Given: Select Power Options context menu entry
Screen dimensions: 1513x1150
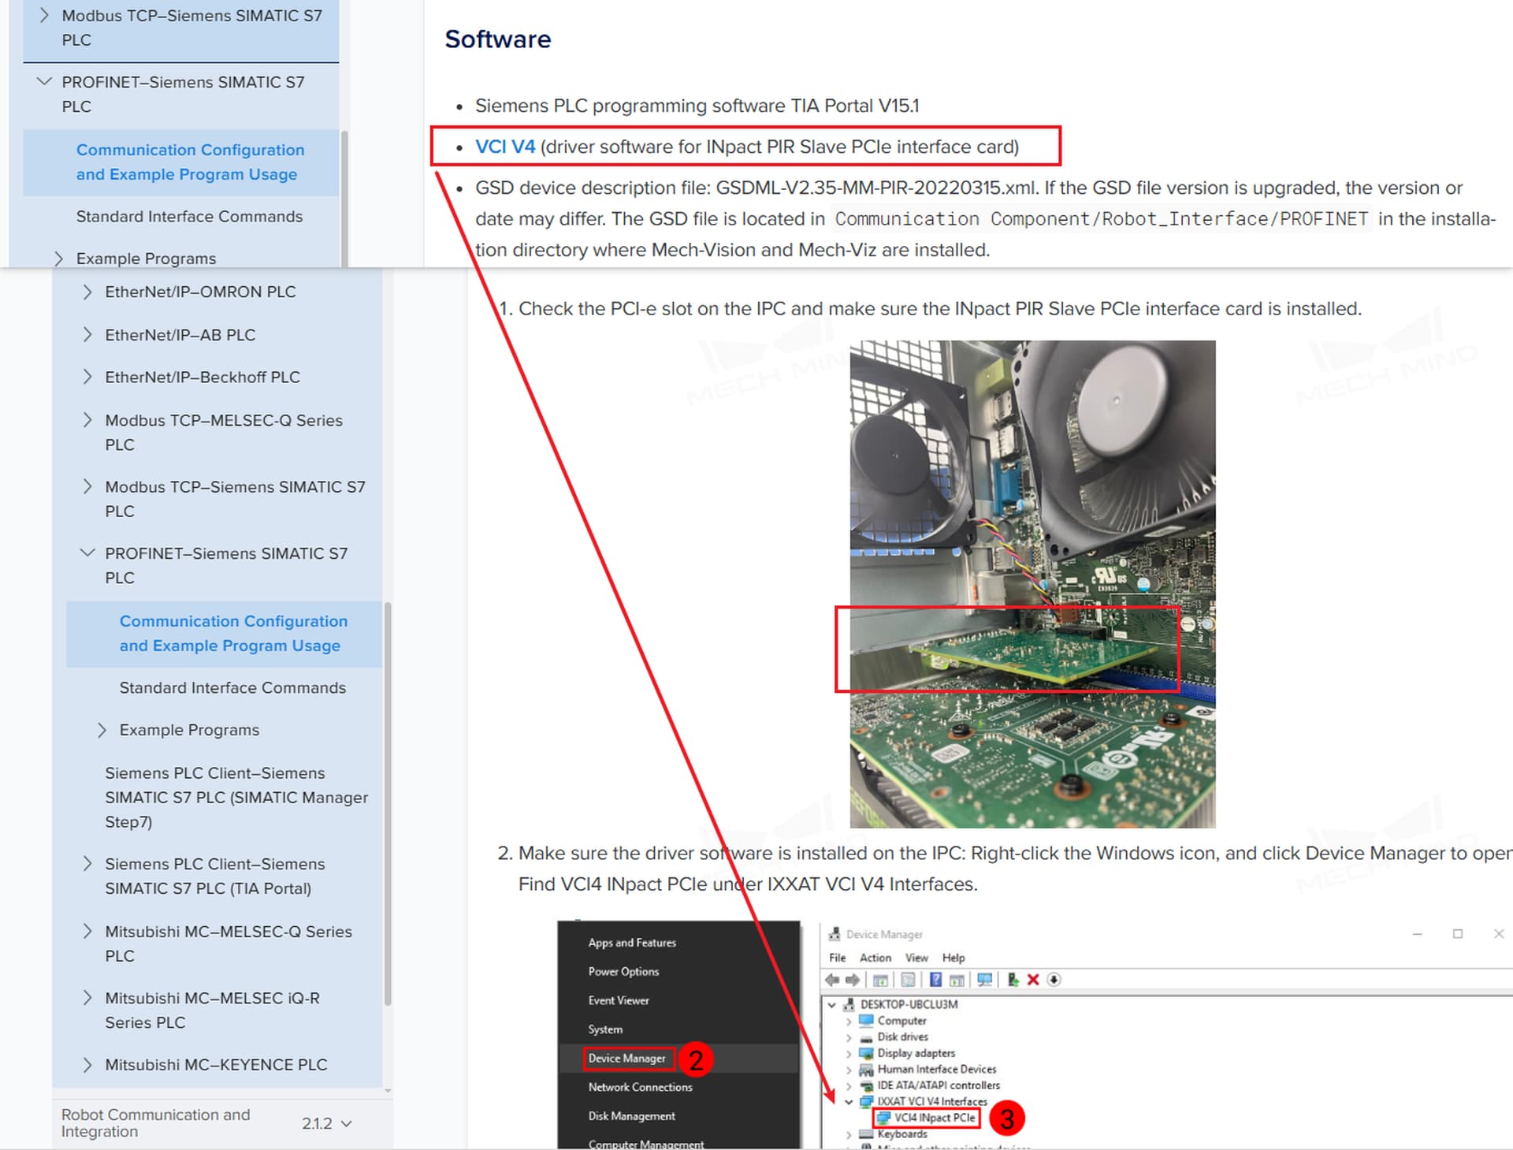Looking at the screenshot, I should click(623, 972).
